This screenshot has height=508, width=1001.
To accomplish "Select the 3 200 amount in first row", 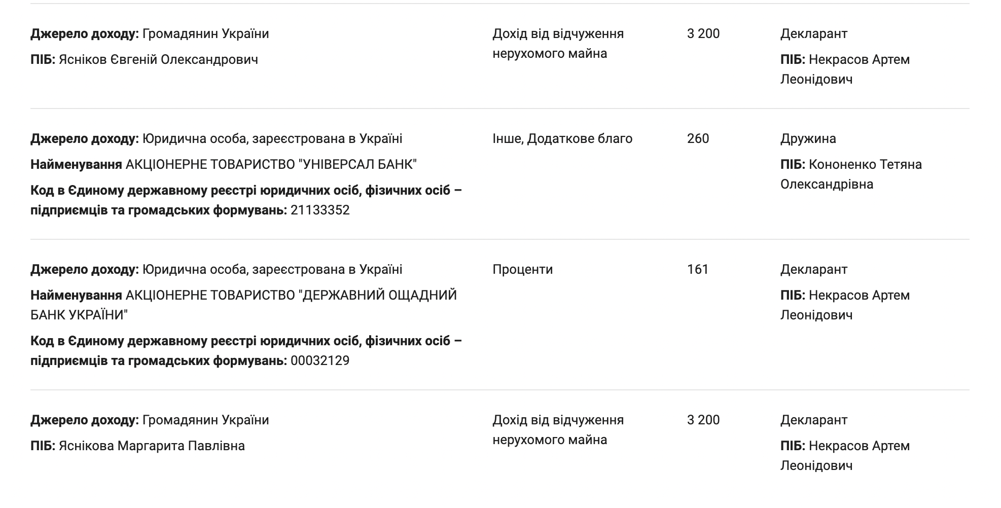I will pyautogui.click(x=703, y=34).
